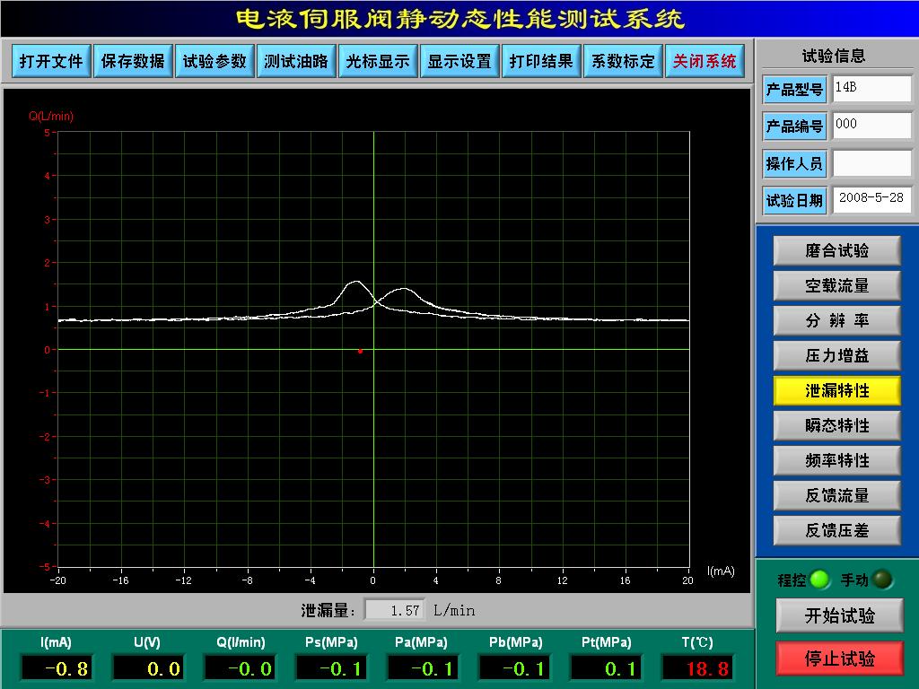Click the Pa(MPa) readout value

(423, 667)
